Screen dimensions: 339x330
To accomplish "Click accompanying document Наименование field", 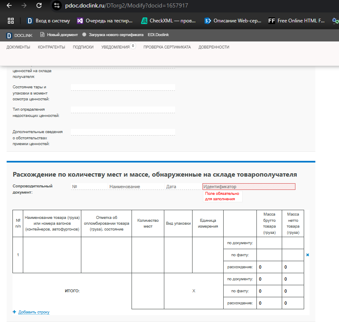I will click(137, 187).
